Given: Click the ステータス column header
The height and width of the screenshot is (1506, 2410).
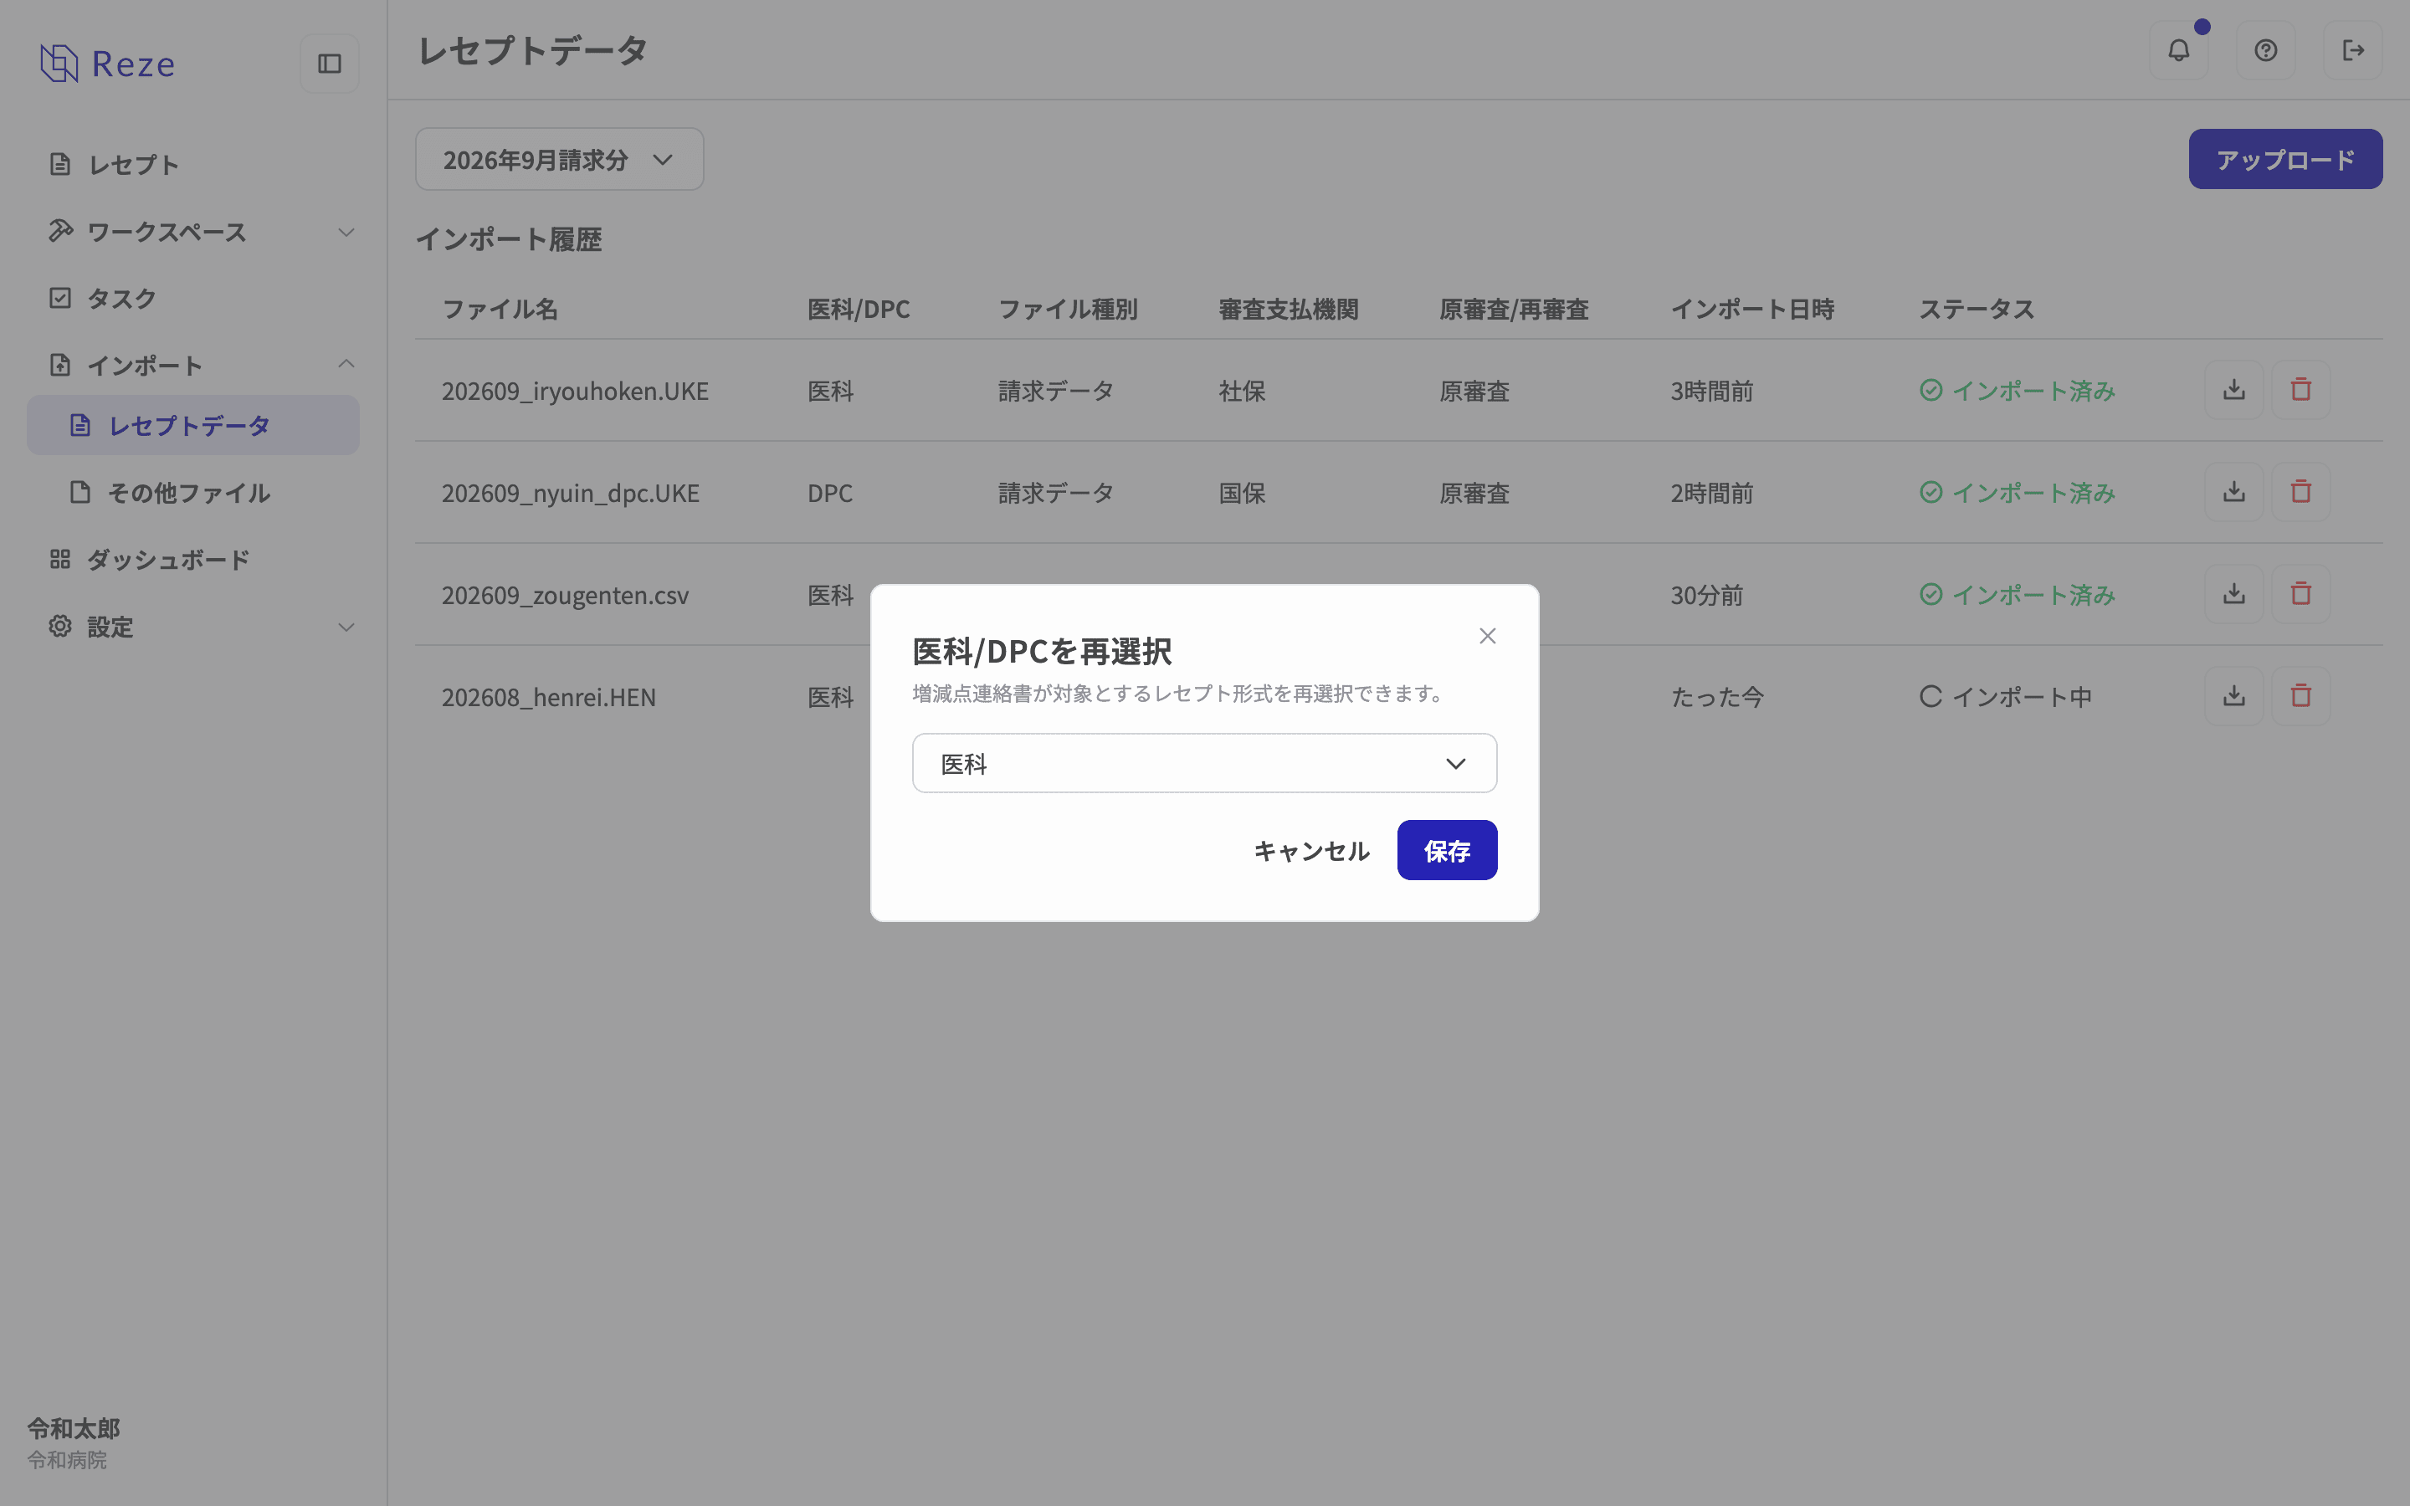Looking at the screenshot, I should coord(1976,310).
